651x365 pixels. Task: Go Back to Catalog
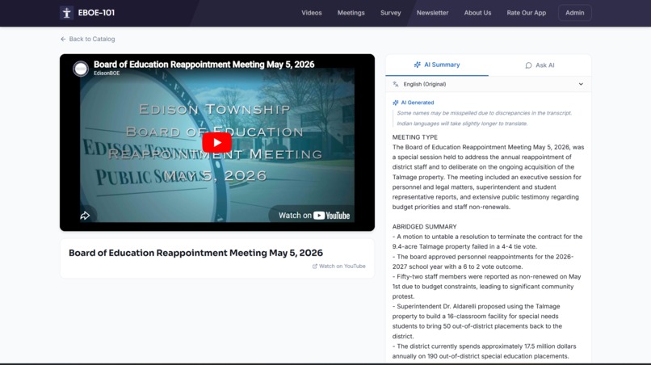[x=87, y=39]
